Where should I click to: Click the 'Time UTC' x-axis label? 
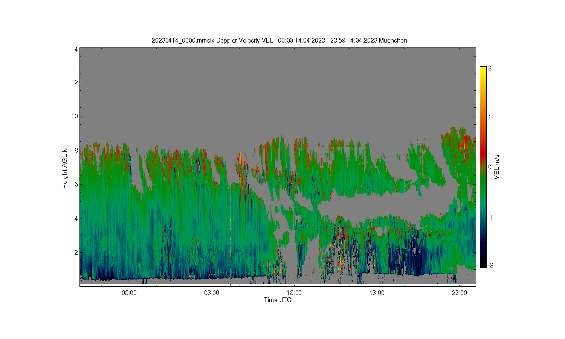278,300
